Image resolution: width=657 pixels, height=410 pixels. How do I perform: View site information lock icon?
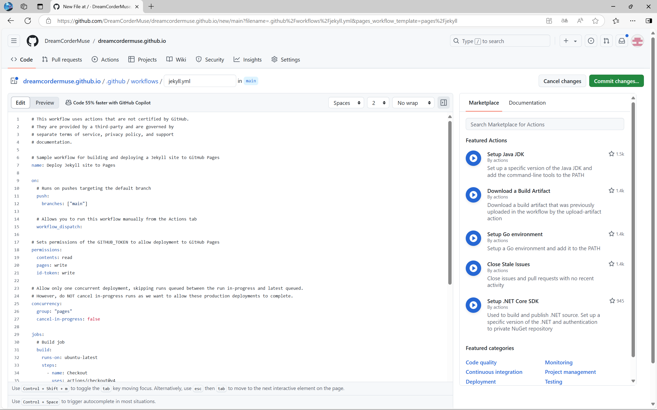[x=48, y=21]
